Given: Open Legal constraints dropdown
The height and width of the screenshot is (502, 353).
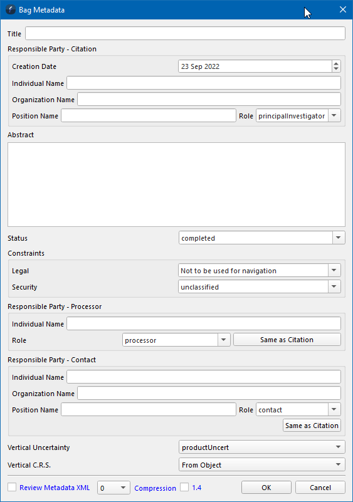Looking at the screenshot, I should pyautogui.click(x=334, y=270).
